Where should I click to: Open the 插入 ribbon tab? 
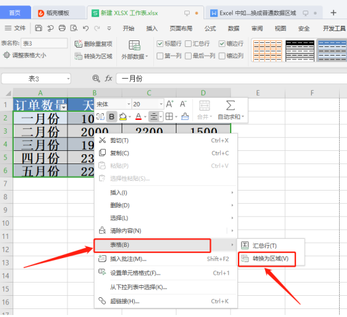(x=152, y=28)
